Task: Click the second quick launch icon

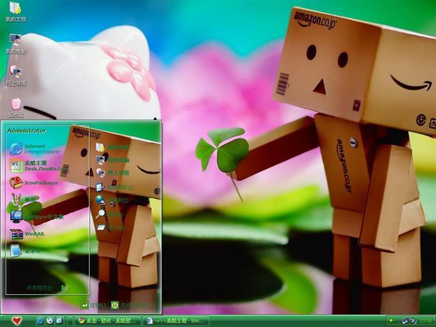Action: (50, 321)
